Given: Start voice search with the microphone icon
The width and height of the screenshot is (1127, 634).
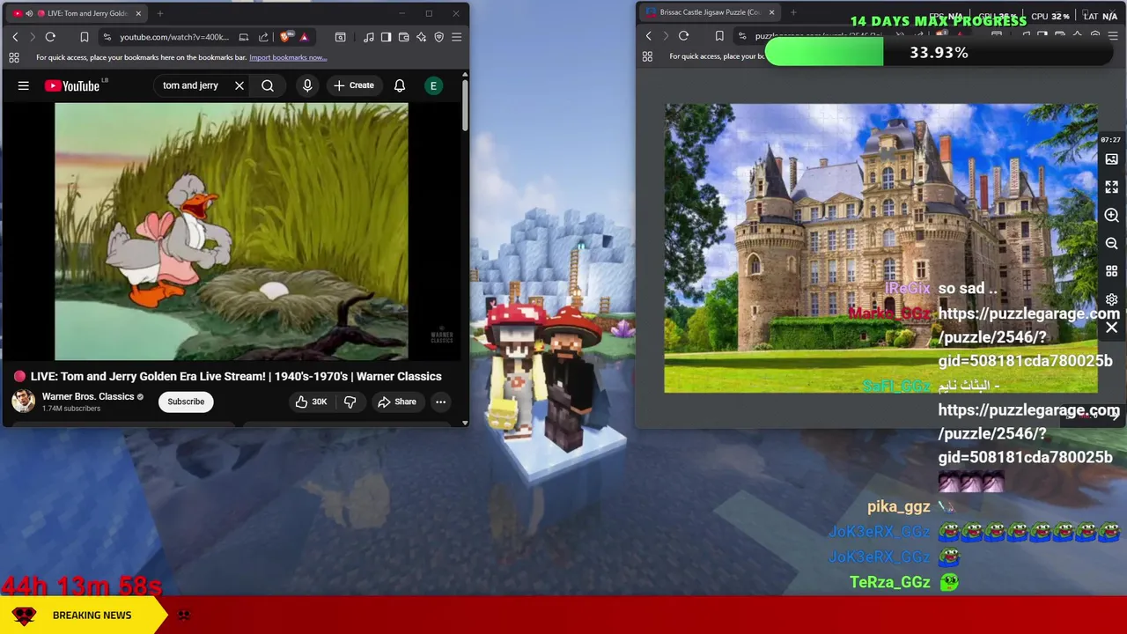Looking at the screenshot, I should click(307, 85).
